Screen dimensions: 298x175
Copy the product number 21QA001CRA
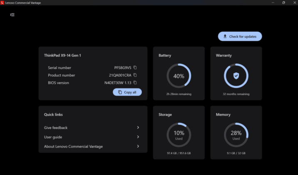135,75
